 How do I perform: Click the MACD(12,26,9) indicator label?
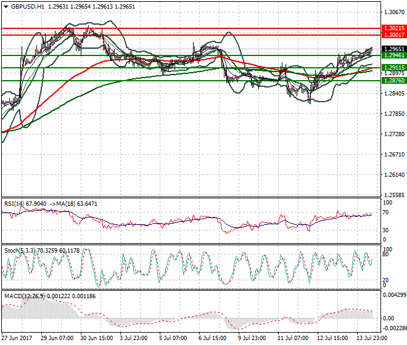25,296
